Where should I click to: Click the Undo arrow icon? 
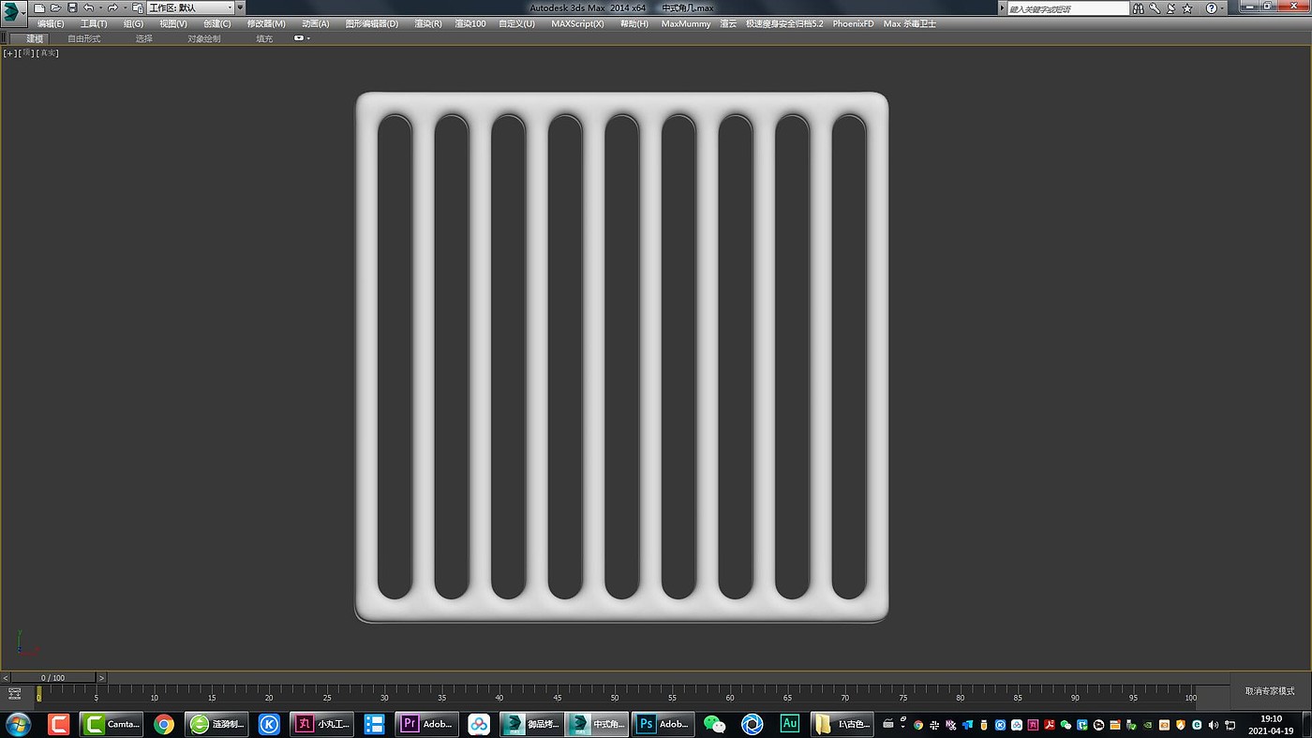[x=89, y=7]
